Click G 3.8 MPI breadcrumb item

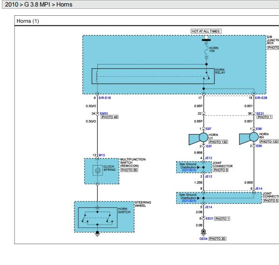(37, 5)
